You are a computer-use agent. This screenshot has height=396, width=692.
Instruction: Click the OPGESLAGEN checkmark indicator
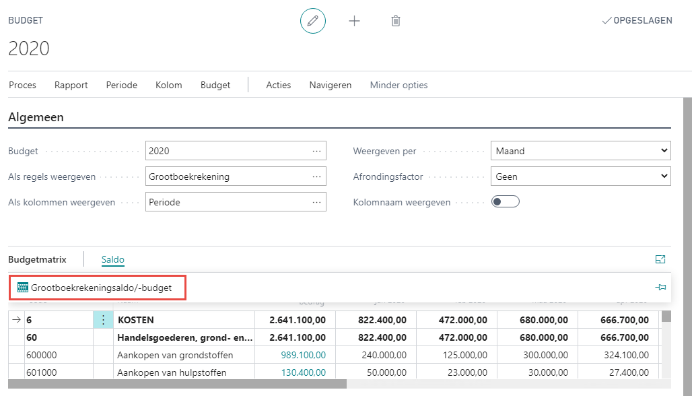click(x=636, y=21)
